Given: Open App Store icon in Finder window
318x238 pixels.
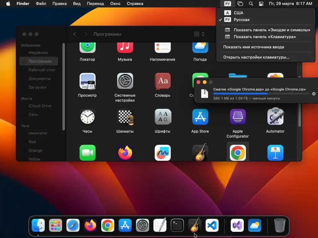Looking at the screenshot, I should [200, 117].
